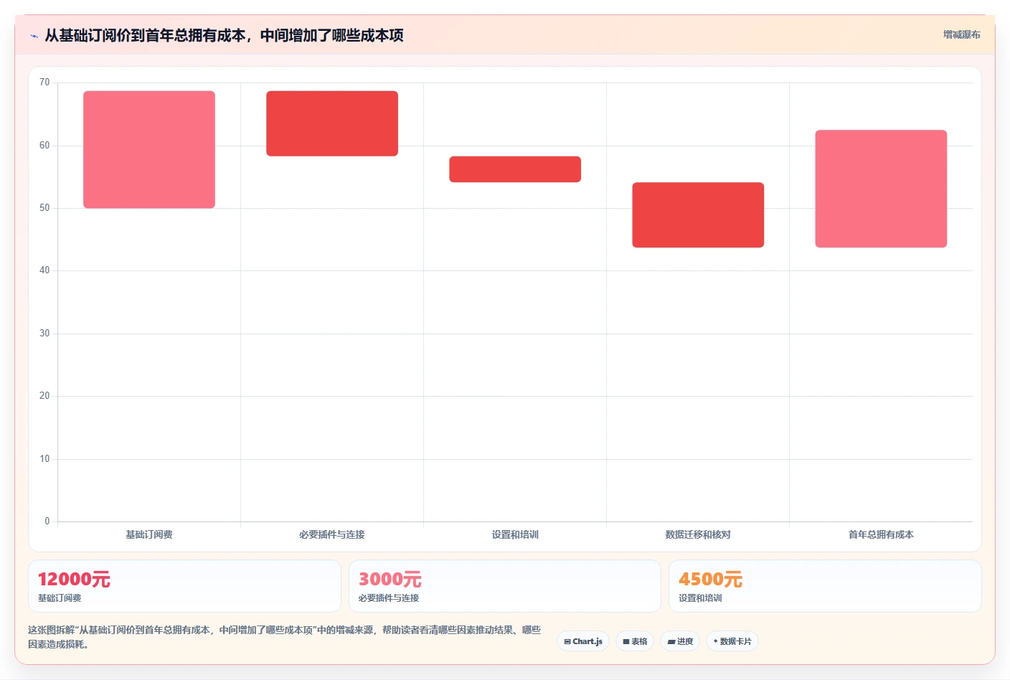Screen dimensions: 1010x680
Task: Click the y-axis value 10
Action: coord(44,459)
